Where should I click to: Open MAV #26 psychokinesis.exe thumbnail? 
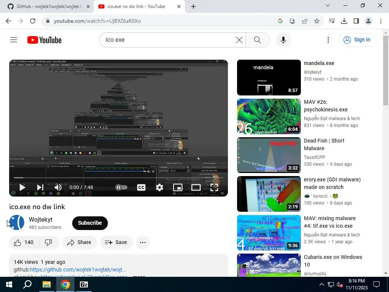[x=269, y=116]
